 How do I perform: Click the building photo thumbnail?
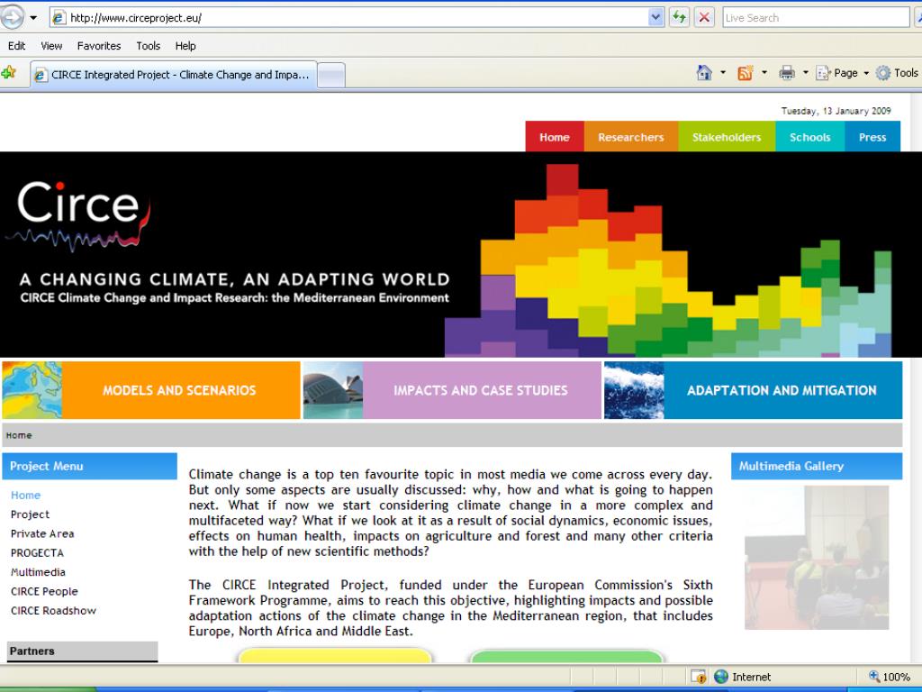click(x=333, y=390)
